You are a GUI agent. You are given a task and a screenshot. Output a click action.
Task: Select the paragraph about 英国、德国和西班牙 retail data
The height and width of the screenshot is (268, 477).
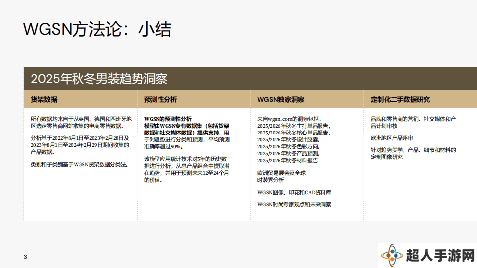[81, 122]
